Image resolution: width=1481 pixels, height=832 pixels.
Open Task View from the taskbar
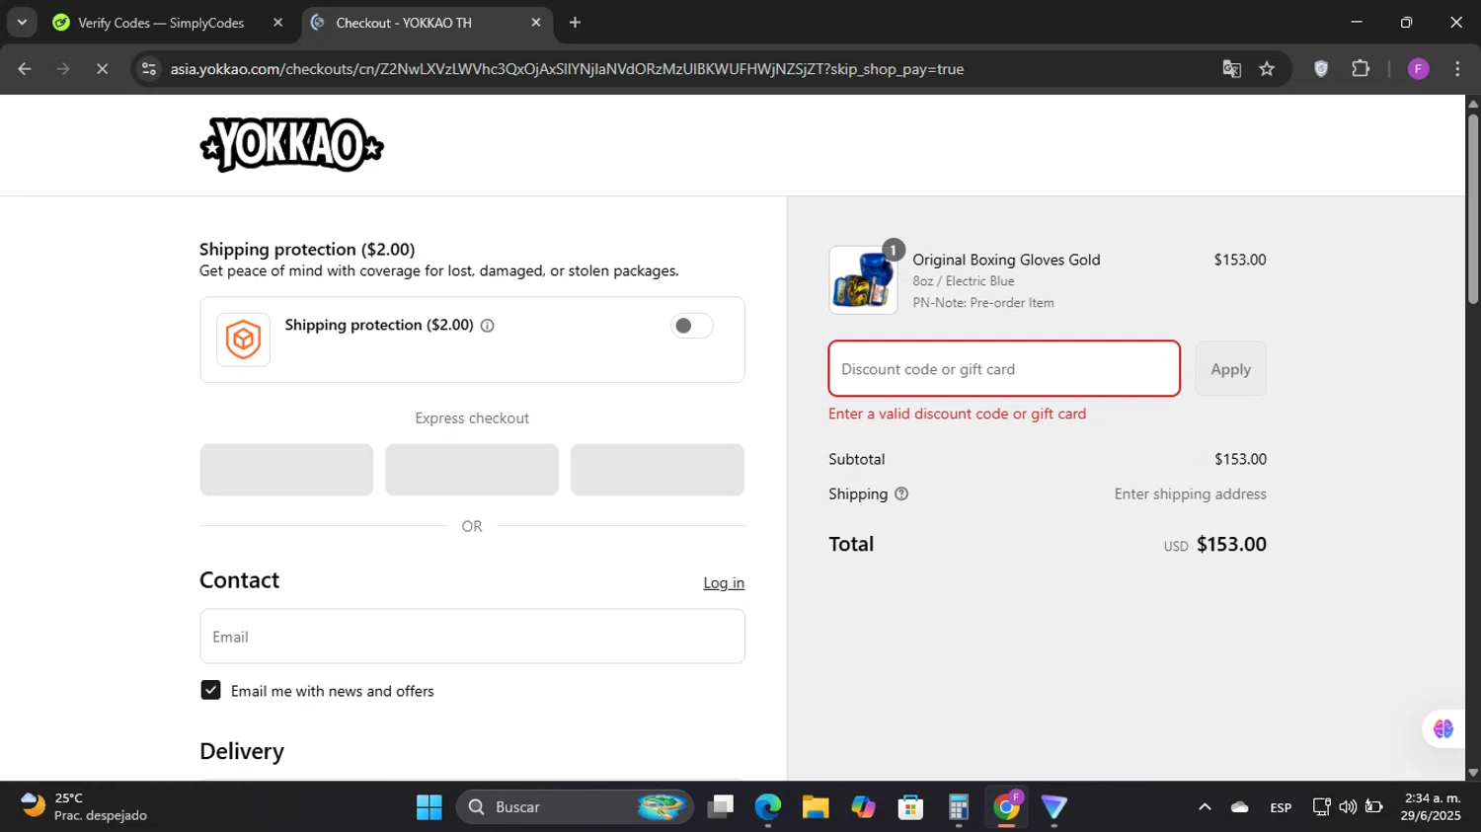pos(721,807)
